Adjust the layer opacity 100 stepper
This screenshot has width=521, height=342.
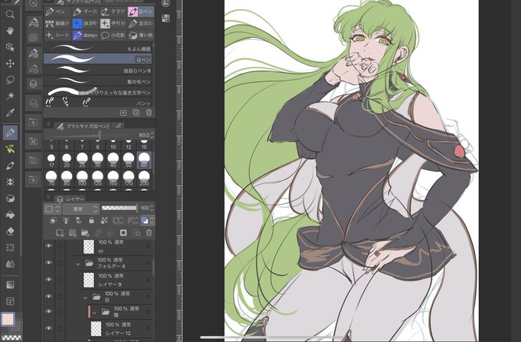pos(152,209)
